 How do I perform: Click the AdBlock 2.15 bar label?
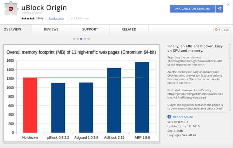click(114, 137)
